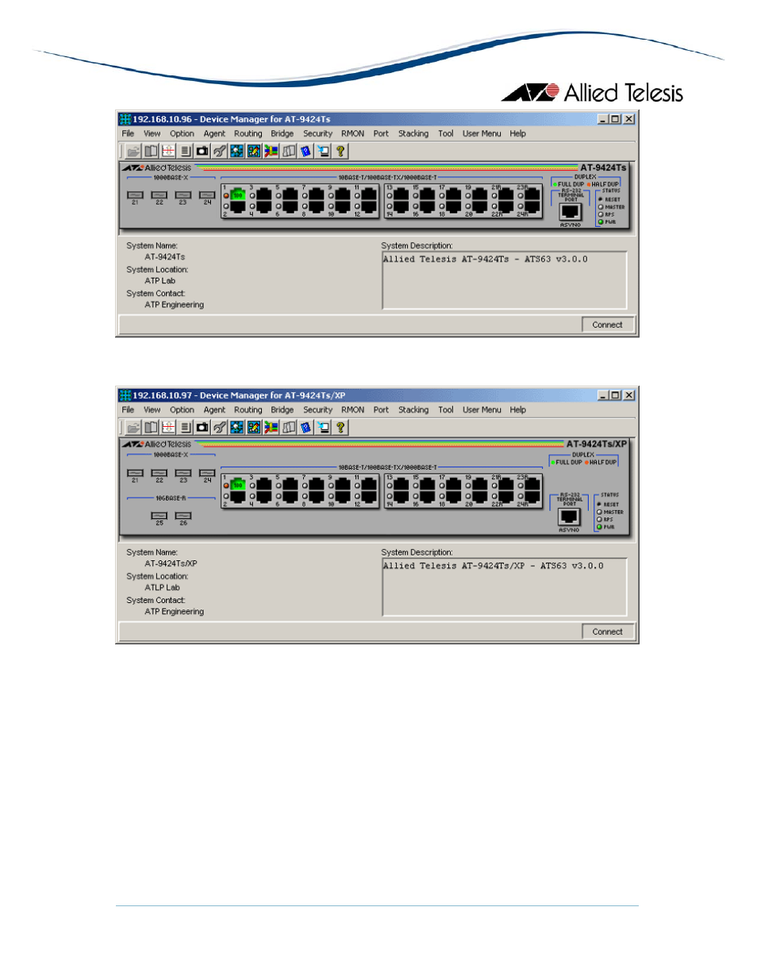
Task: Open File menu in 192.168.10.96 window
Action: (x=128, y=134)
